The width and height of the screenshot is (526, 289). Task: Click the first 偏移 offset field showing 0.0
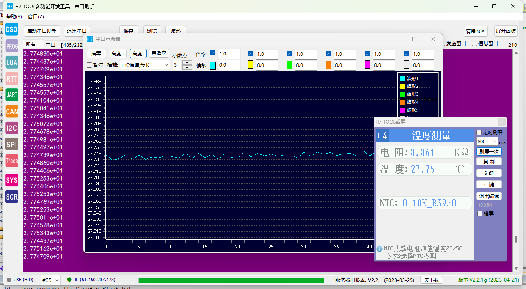coord(229,65)
